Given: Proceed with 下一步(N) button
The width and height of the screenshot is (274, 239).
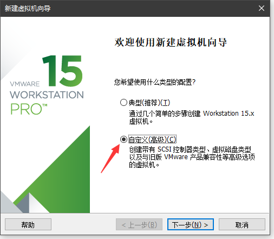Looking at the screenshot, I should 191,224.
